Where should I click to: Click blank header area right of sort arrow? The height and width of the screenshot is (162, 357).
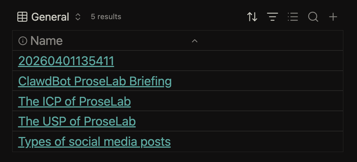point(270,41)
